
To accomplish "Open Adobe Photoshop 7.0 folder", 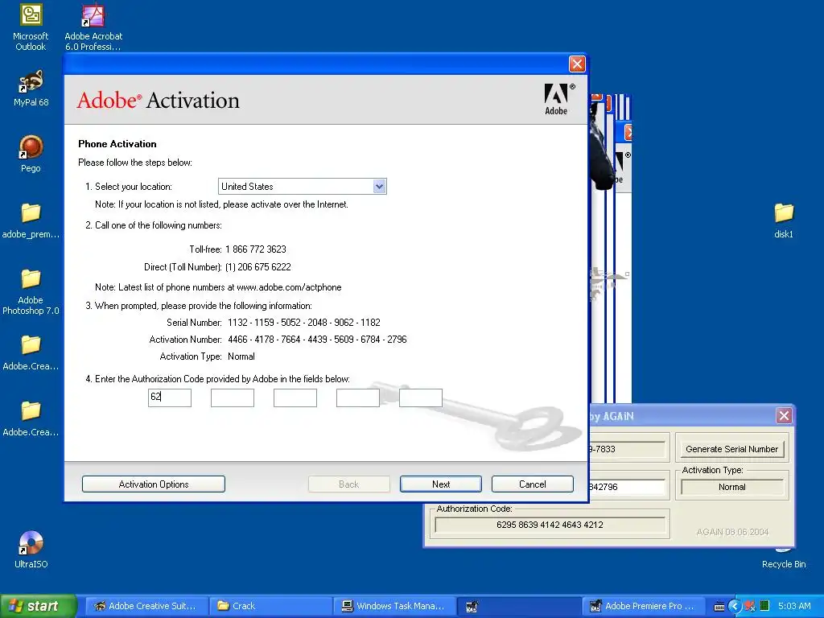I will click(x=31, y=291).
